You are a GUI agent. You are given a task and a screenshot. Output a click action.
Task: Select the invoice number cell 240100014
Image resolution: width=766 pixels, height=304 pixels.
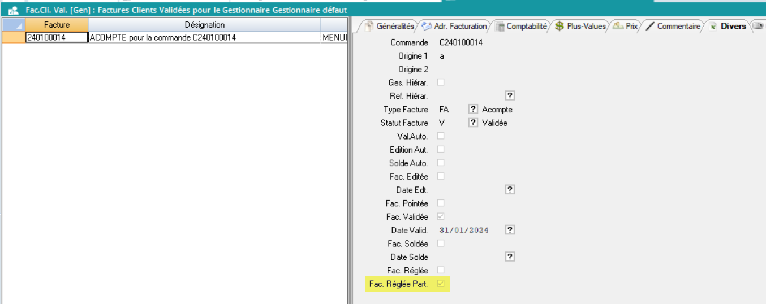[57, 37]
